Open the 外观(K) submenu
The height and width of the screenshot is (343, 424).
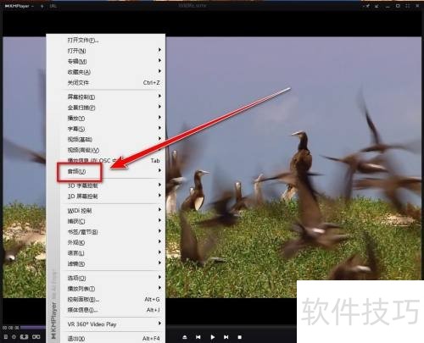point(113,242)
